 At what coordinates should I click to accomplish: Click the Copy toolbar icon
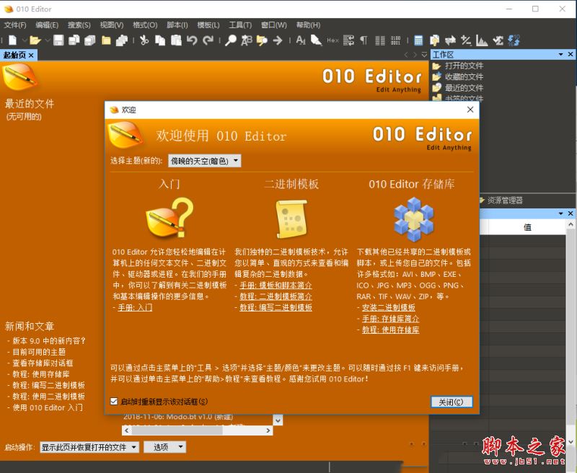coord(160,40)
